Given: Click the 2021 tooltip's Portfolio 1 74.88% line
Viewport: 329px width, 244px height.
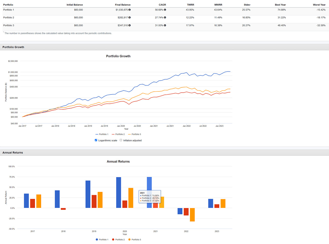Looking at the screenshot, I should [150, 196].
